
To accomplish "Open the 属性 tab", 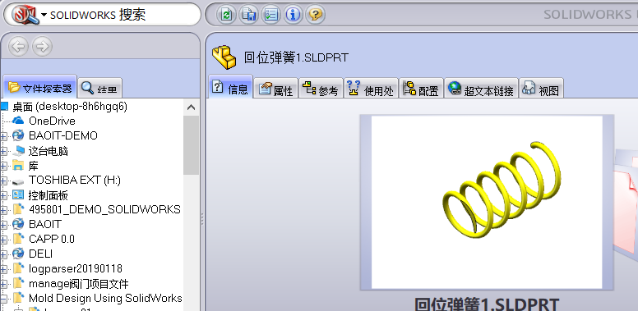I will point(276,89).
